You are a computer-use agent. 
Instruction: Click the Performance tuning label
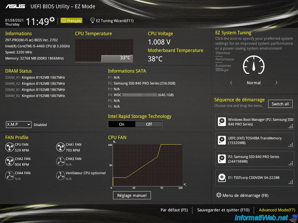point(225,59)
